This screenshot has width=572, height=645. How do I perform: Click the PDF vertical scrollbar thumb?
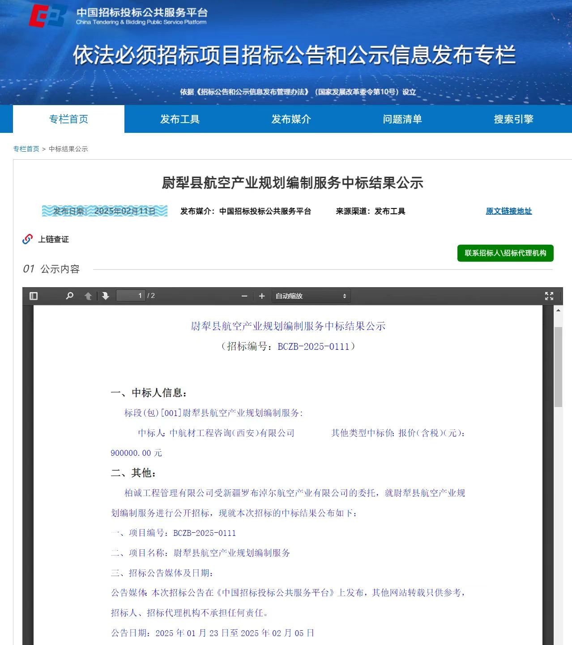(558, 367)
